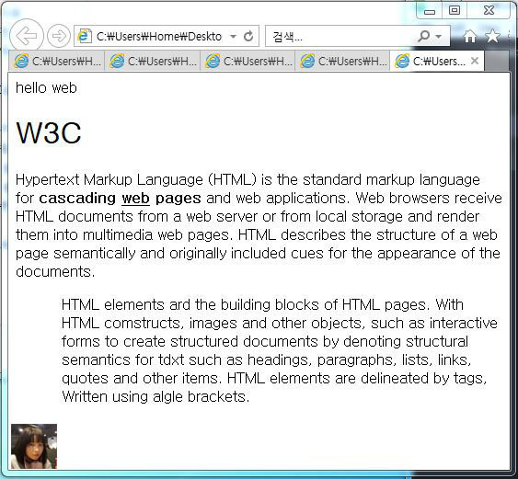Open the address bar history dropdown
518x479 pixels.
(x=233, y=36)
